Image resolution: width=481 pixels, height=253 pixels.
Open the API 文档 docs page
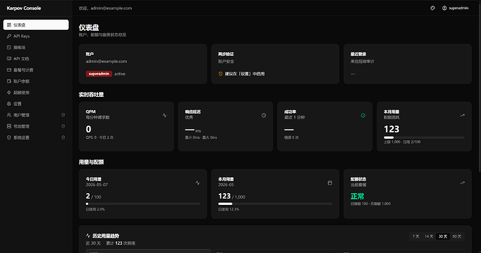pyautogui.click(x=36, y=59)
